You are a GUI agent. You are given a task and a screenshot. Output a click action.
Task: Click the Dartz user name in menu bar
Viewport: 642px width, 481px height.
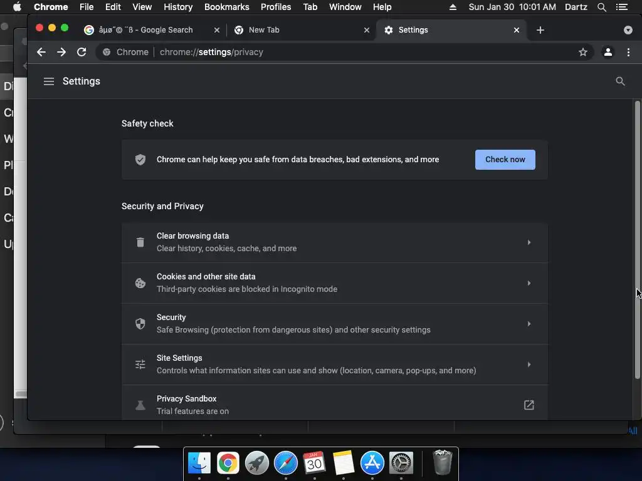point(576,7)
